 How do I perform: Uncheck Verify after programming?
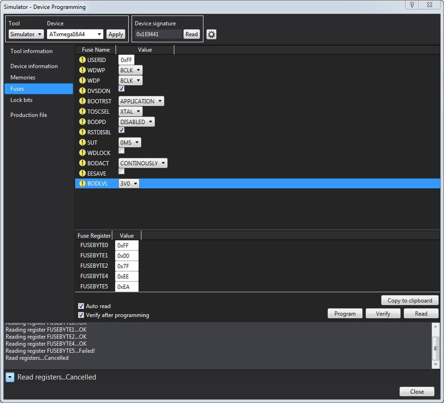[x=81, y=315]
